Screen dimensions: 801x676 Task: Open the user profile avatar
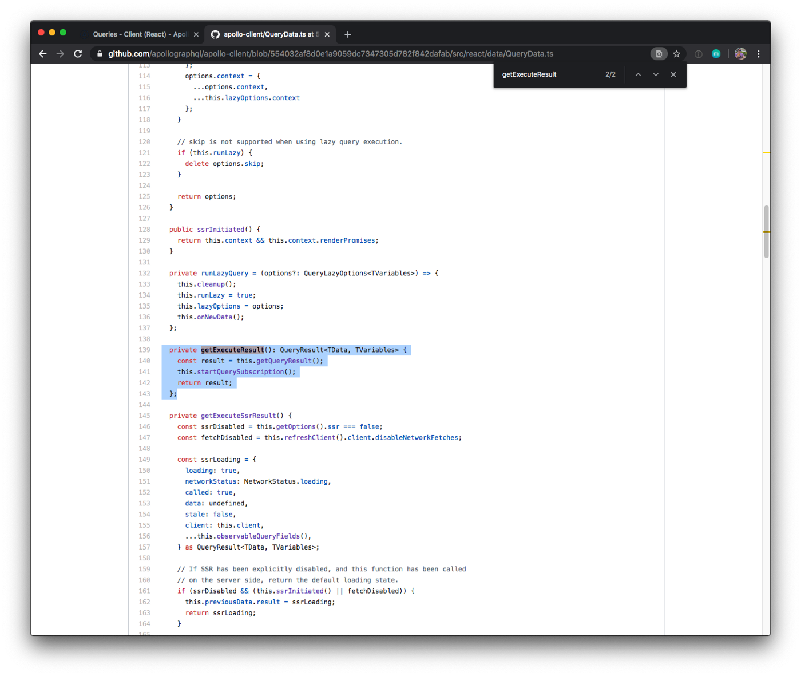pos(740,54)
